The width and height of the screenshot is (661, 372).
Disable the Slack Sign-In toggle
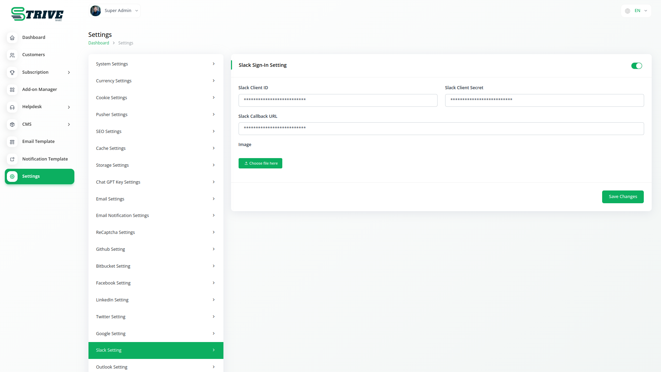click(636, 66)
